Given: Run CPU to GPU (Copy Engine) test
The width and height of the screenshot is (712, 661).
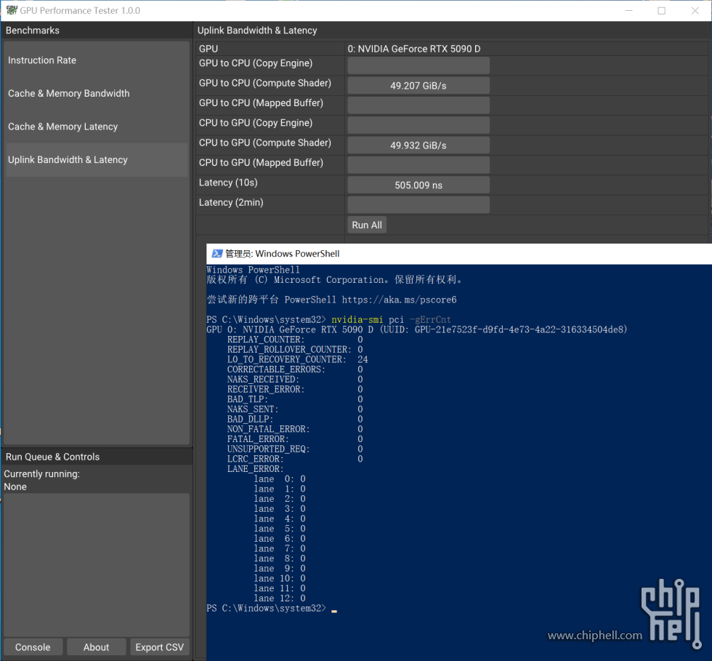Looking at the screenshot, I should [418, 125].
